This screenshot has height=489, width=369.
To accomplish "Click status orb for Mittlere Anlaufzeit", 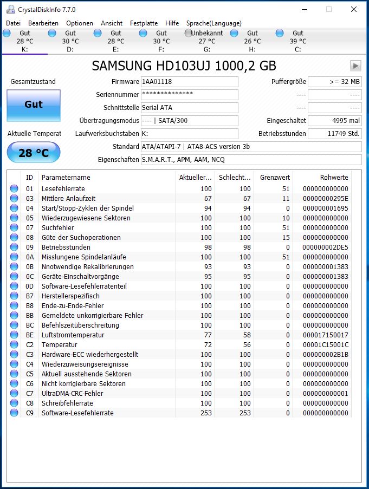I will (14, 198).
